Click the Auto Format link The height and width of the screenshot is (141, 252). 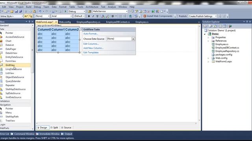click(x=91, y=34)
